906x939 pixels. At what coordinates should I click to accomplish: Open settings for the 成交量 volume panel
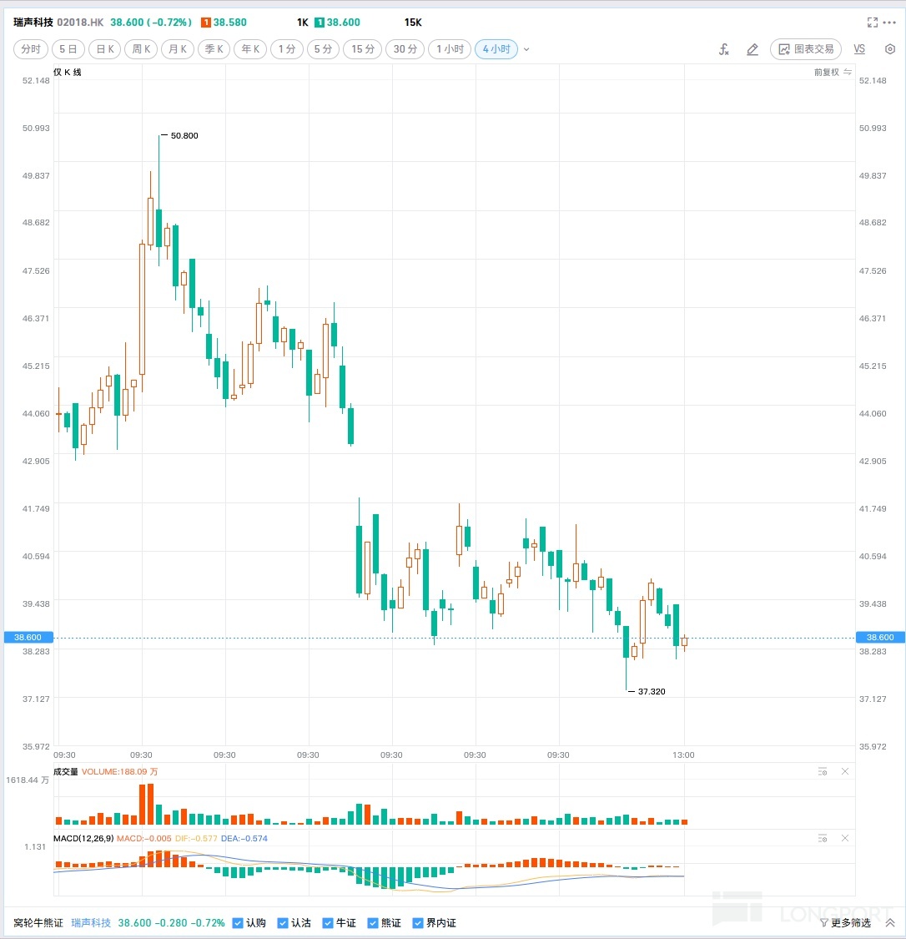[x=823, y=772]
